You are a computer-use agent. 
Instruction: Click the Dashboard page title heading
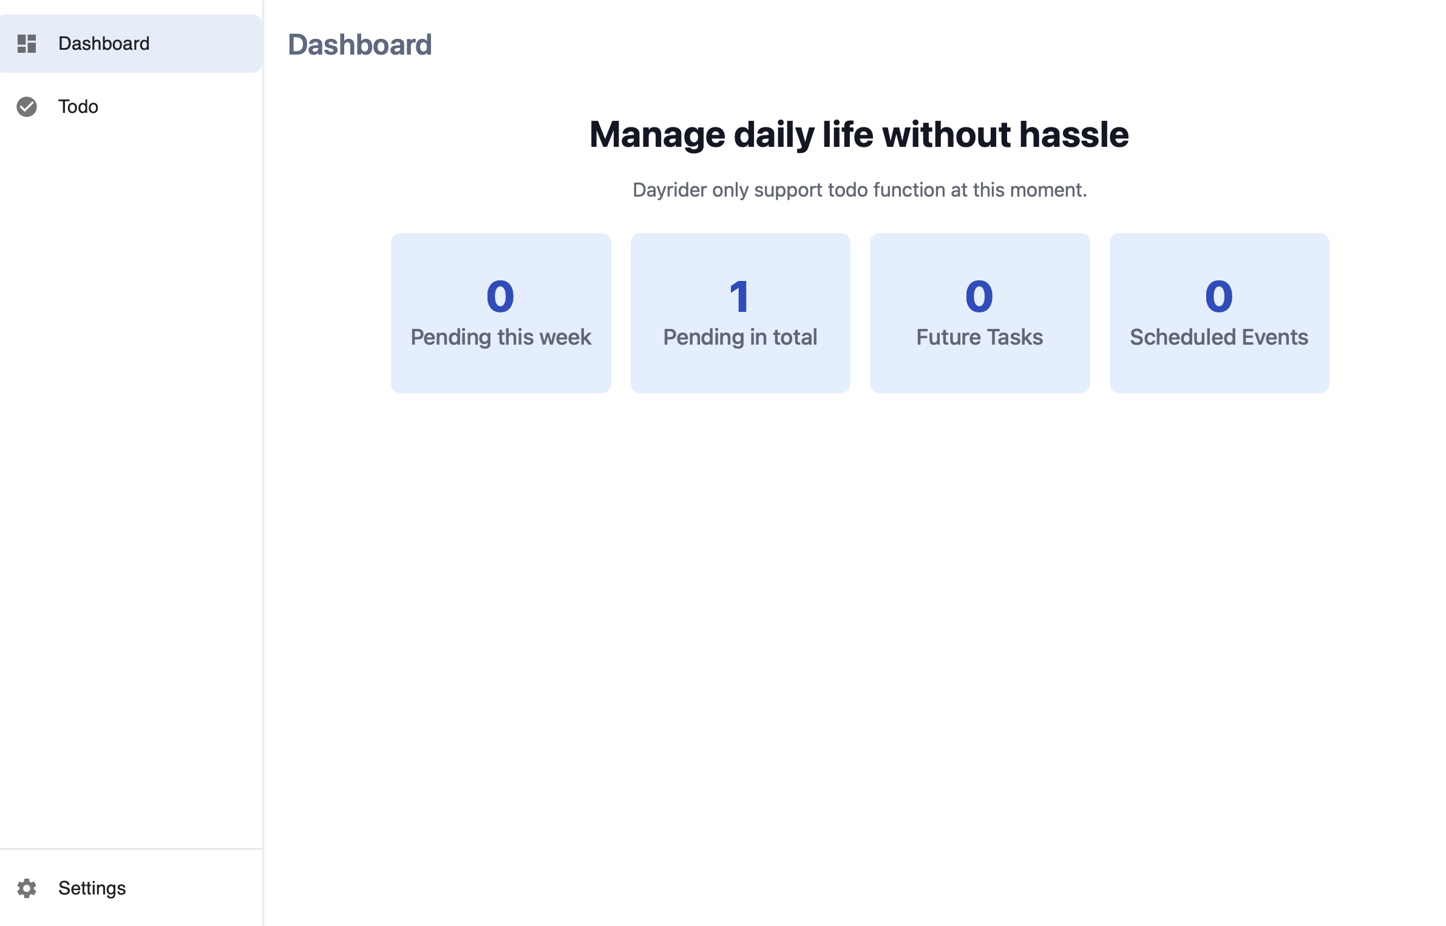tap(360, 45)
